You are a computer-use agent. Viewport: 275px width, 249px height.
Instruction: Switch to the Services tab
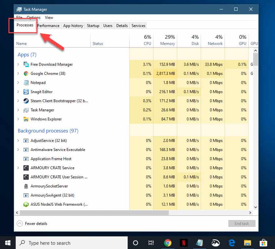138,26
